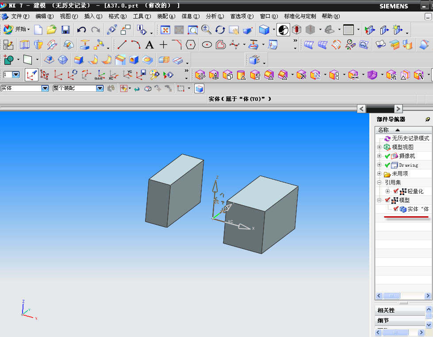This screenshot has width=433, height=337.
Task: Toggle the 摄像机 checkmark
Action: pos(387,156)
